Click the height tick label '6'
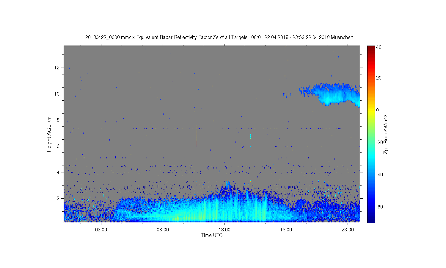The height and width of the screenshot is (268, 446). (x=58, y=146)
